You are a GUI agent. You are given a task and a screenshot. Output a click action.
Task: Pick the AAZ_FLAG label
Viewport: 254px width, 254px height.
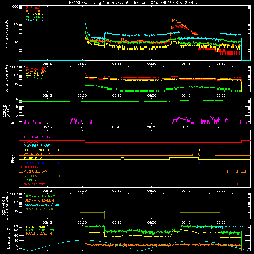[31, 176]
